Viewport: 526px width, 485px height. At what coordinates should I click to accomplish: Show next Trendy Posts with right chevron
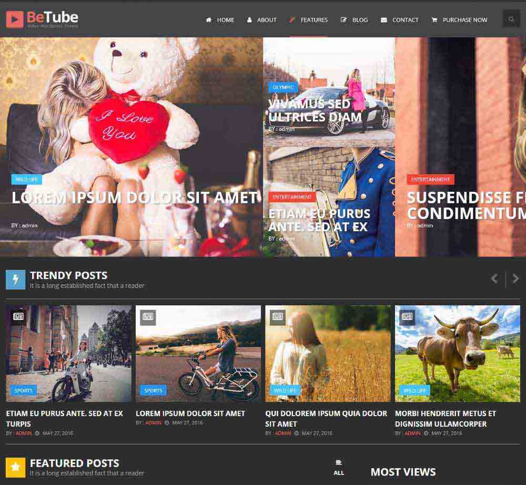tap(515, 278)
